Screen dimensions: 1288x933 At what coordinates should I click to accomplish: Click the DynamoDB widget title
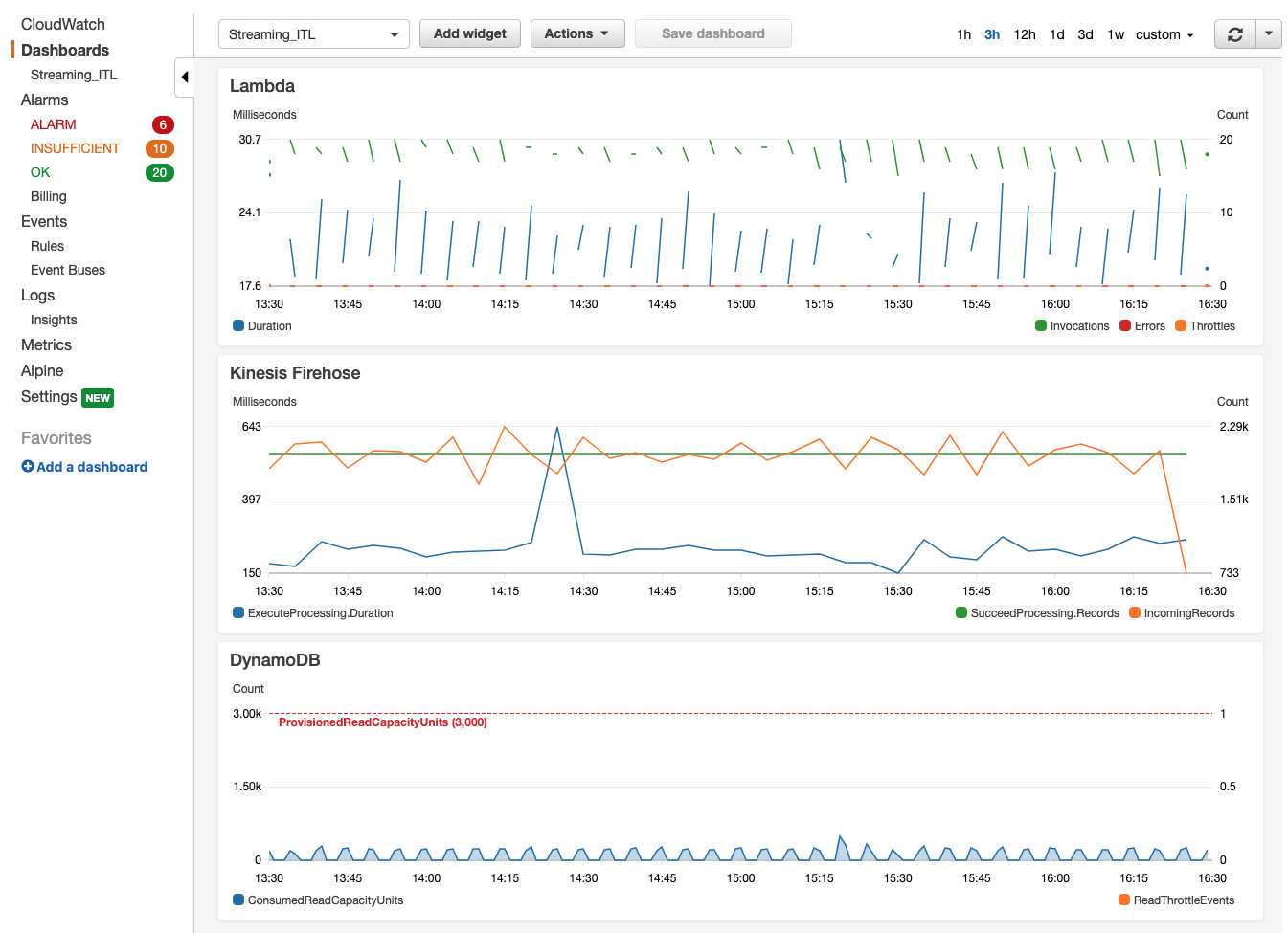coord(275,660)
